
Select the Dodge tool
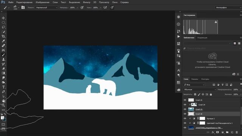3,82
